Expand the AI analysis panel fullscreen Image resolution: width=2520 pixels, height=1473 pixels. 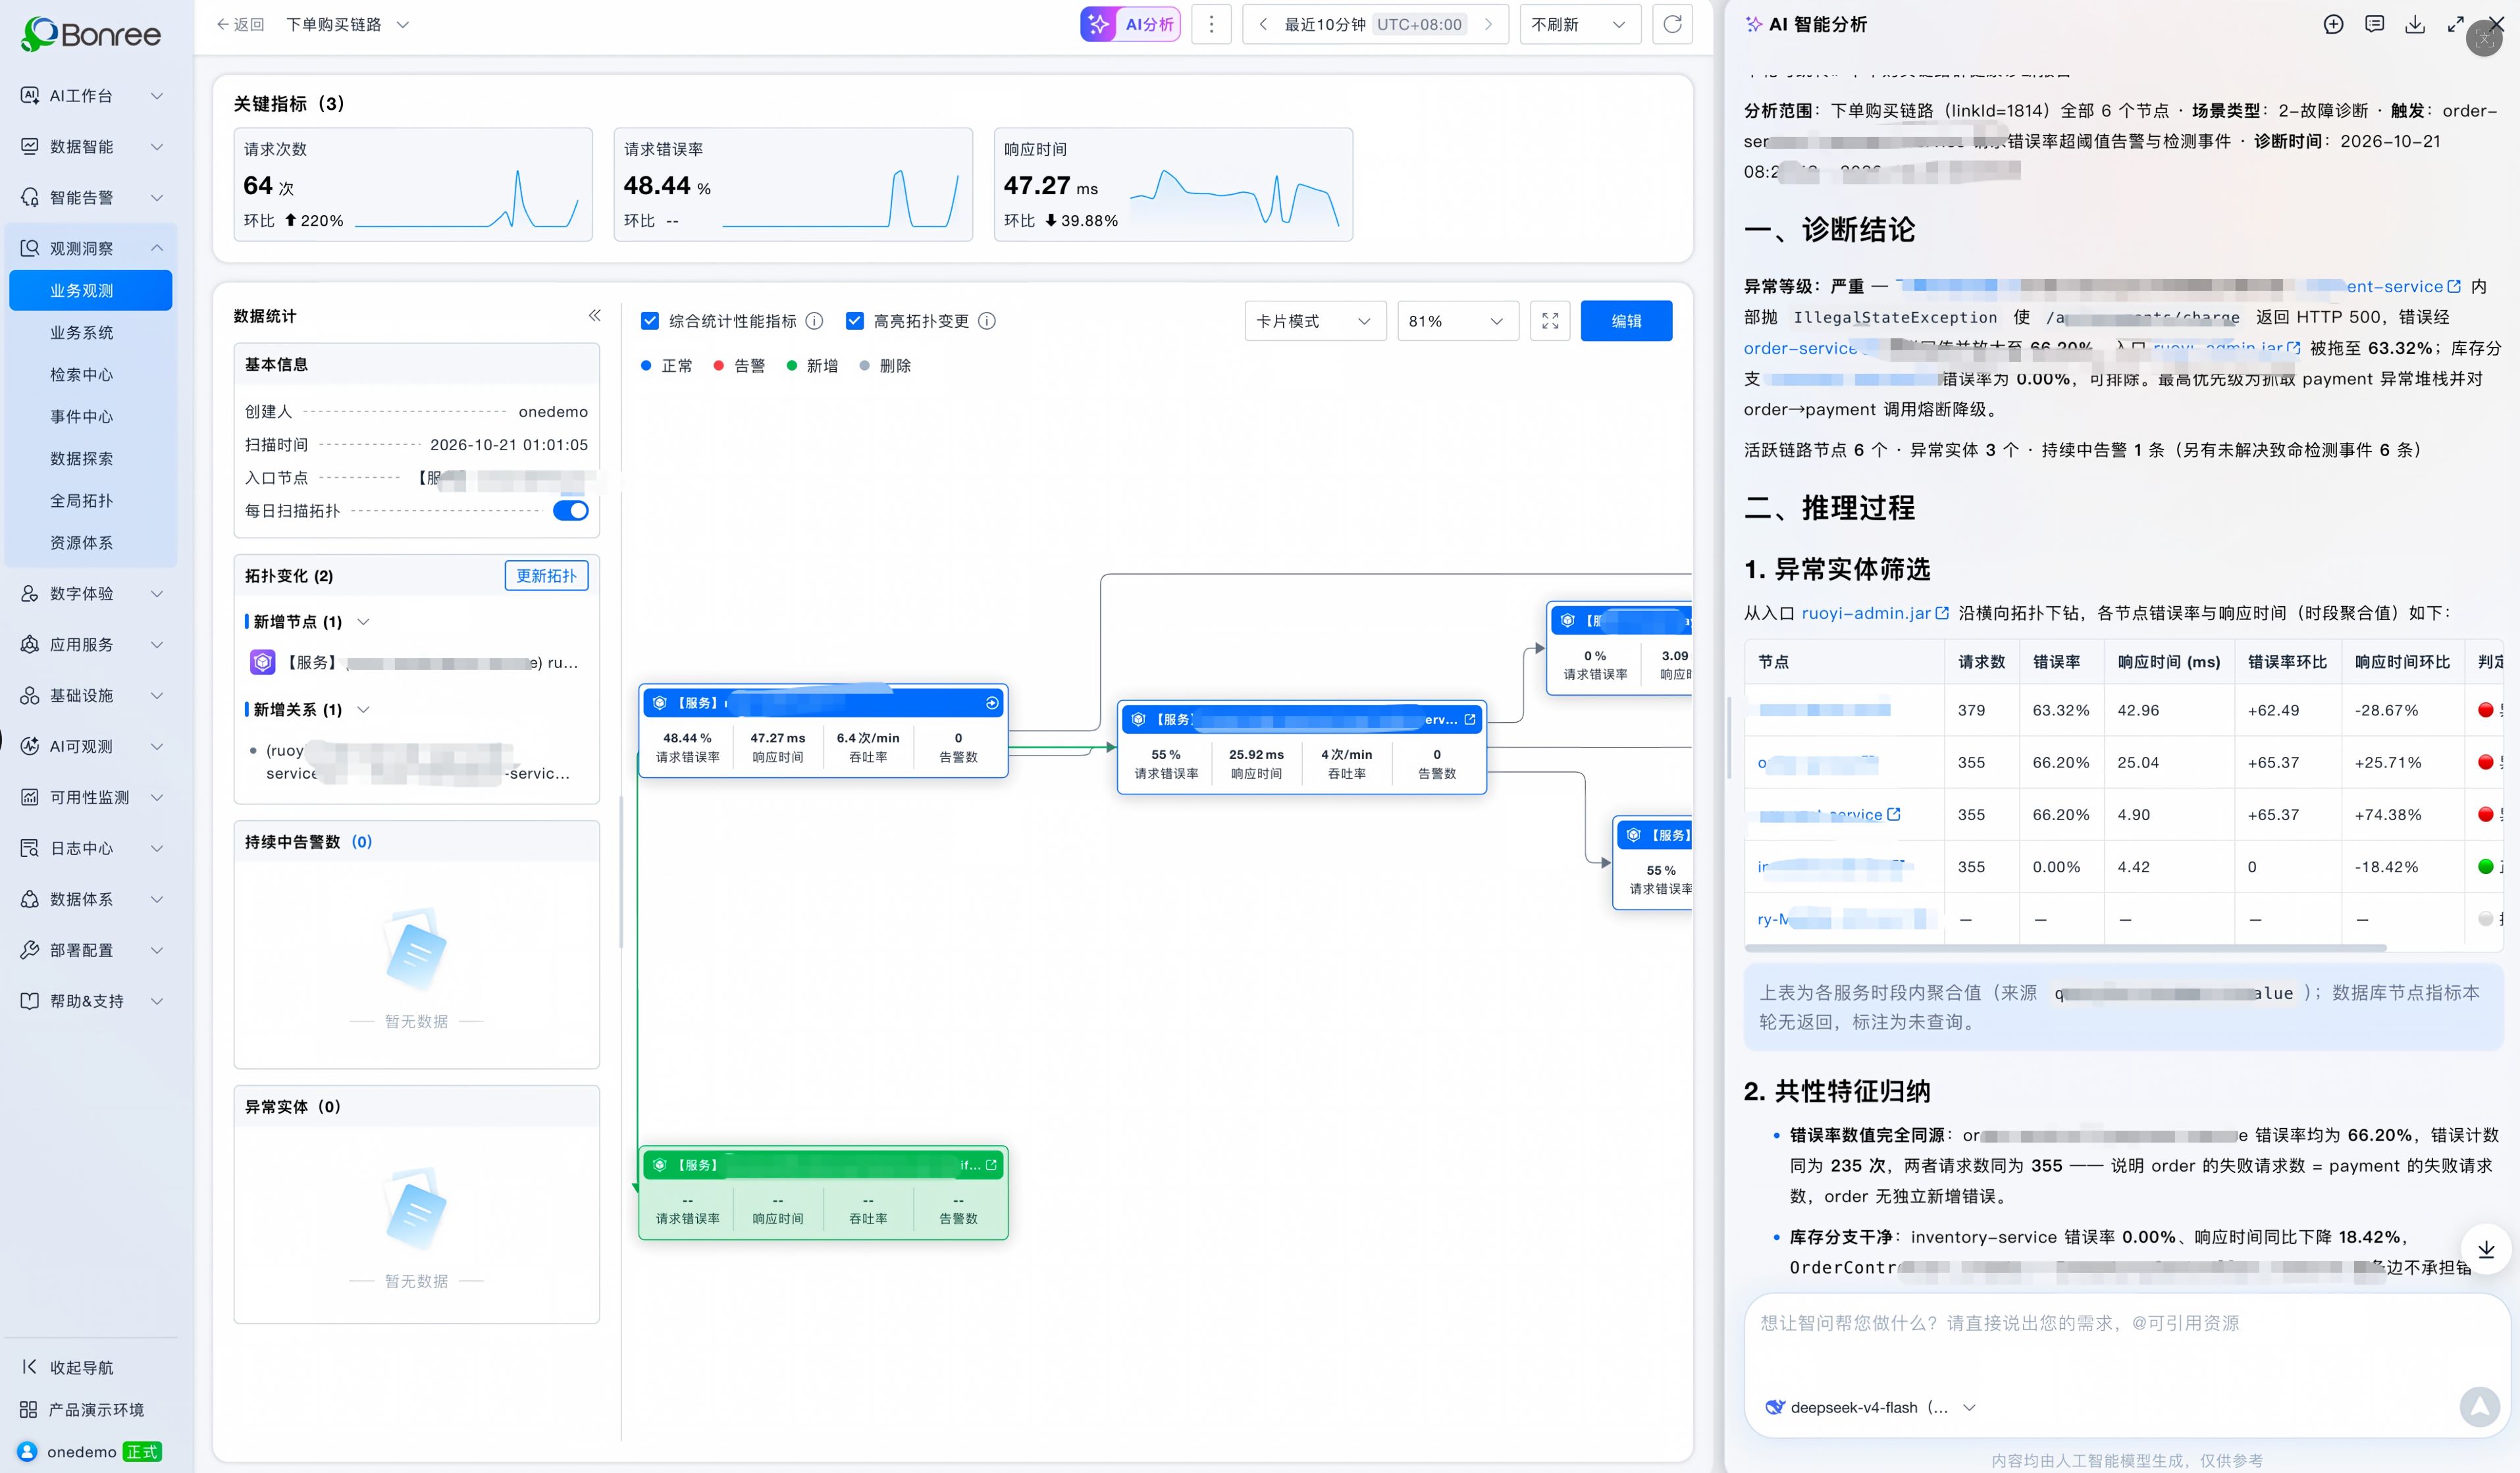[x=2455, y=24]
